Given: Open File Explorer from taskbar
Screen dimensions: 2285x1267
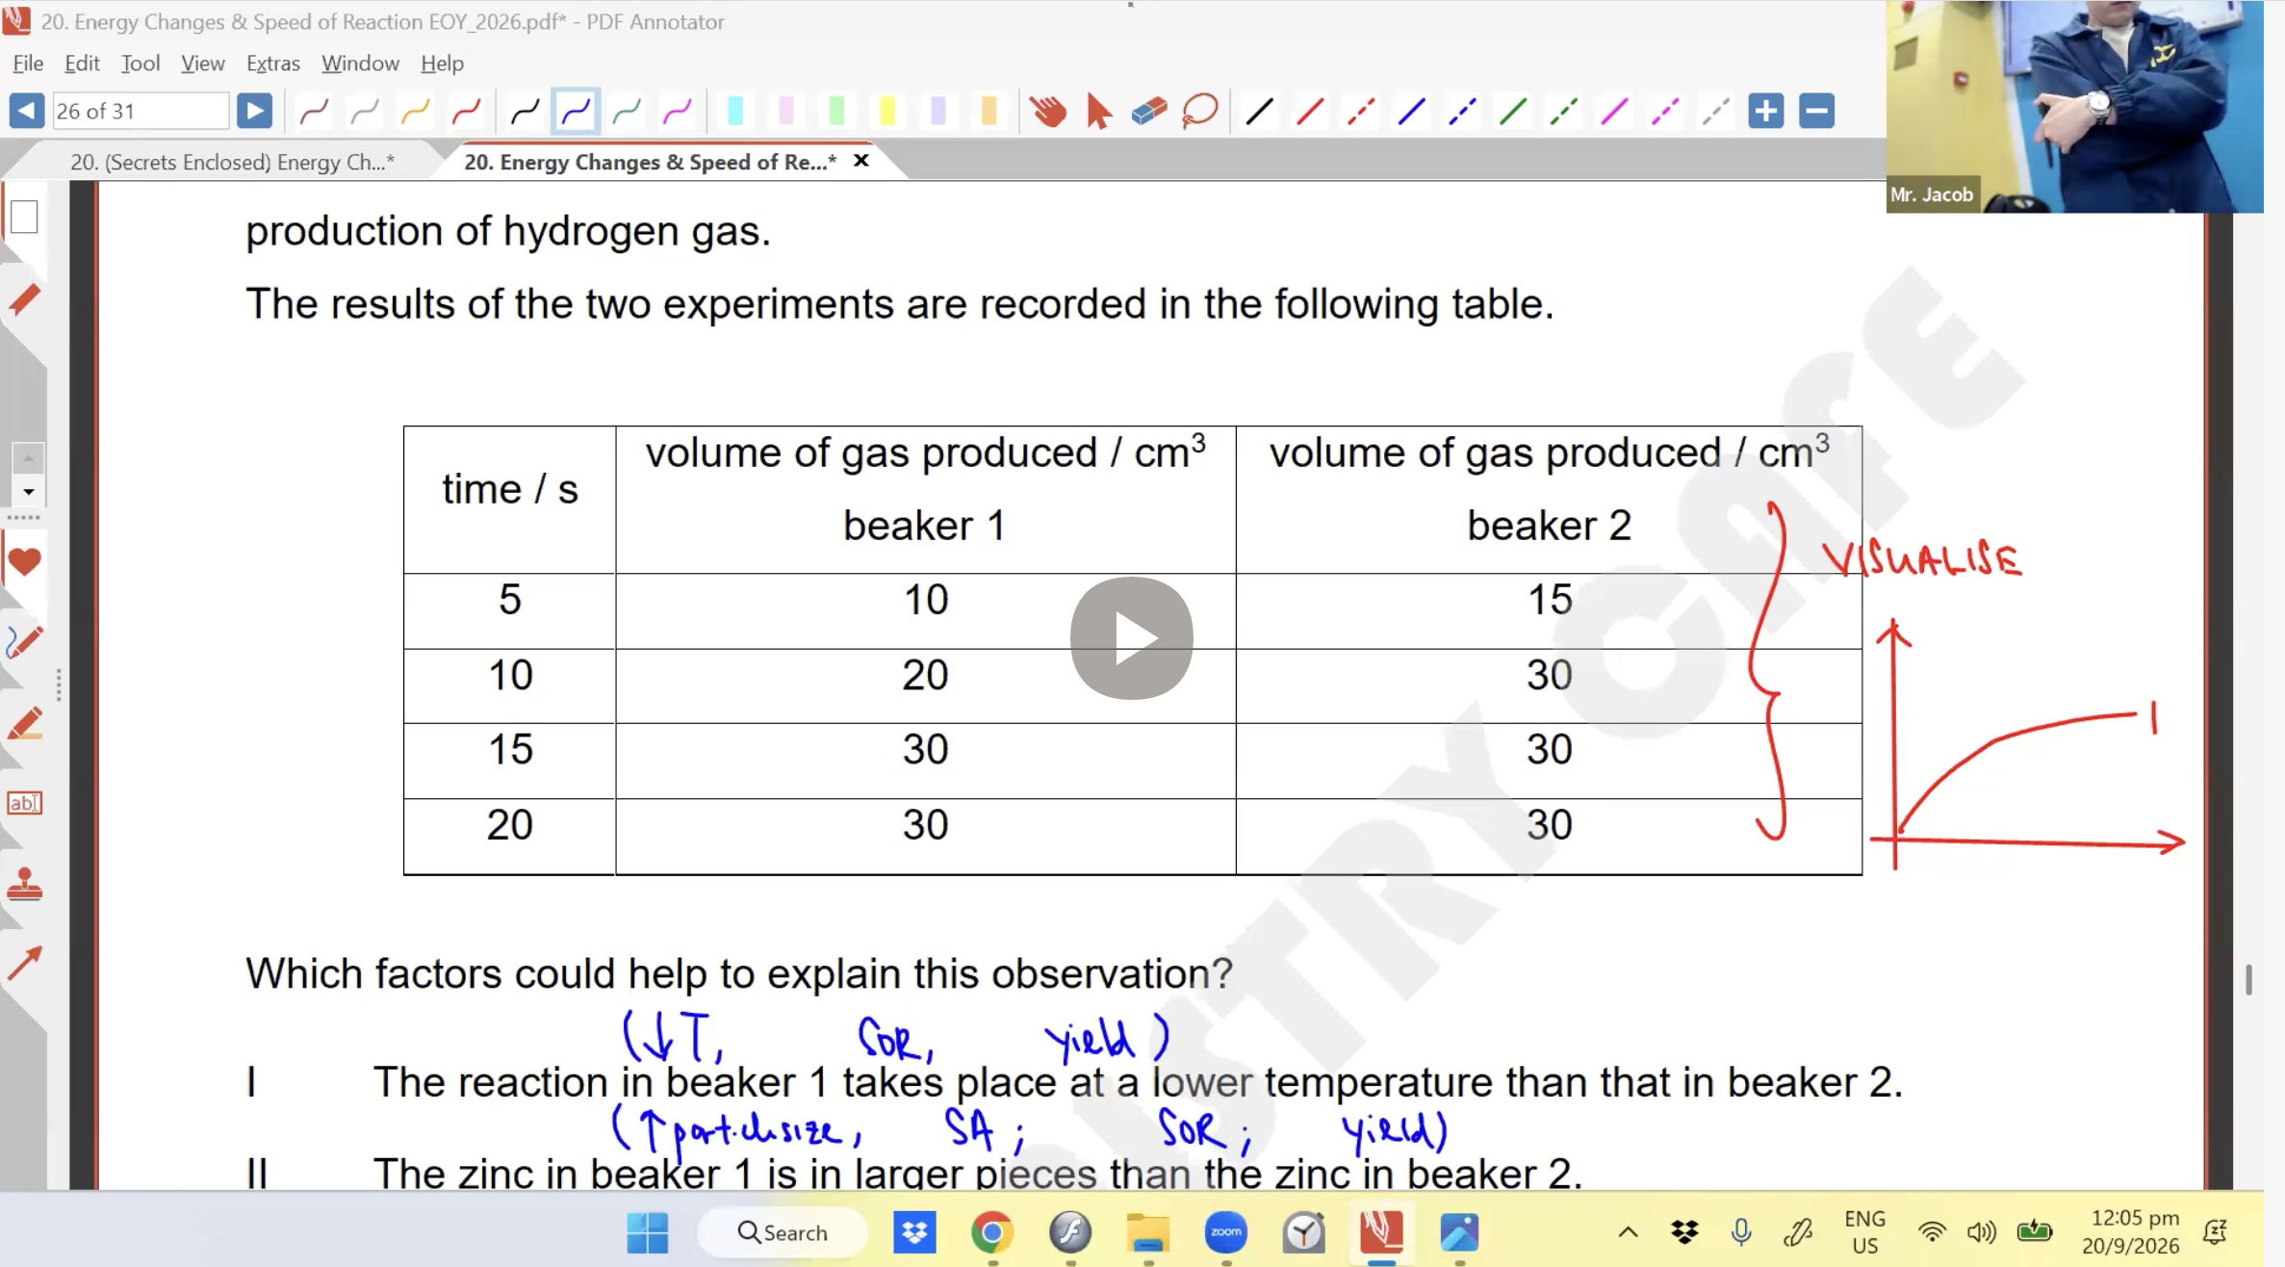Looking at the screenshot, I should [1147, 1232].
